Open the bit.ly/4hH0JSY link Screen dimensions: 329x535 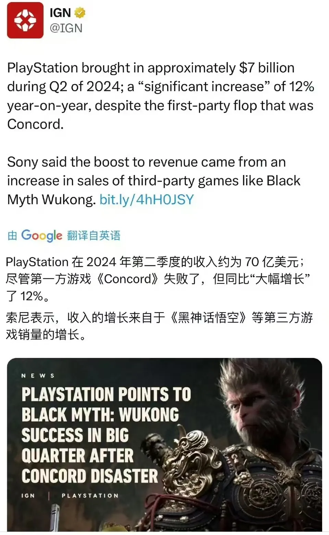pyautogui.click(x=147, y=199)
